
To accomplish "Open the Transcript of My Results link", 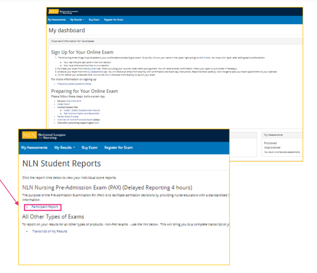I will (x=50, y=231).
